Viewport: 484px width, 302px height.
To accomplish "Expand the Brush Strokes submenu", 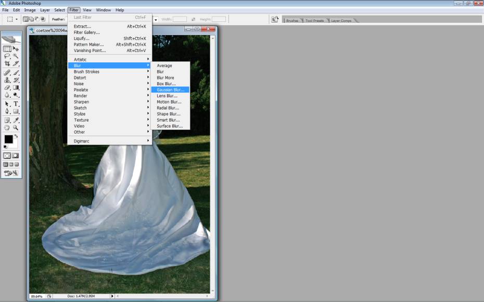I will click(110, 72).
